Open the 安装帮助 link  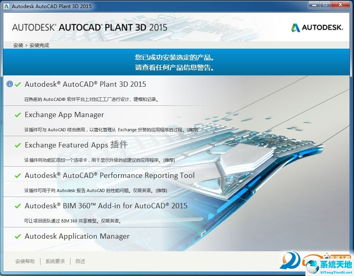pyautogui.click(x=25, y=261)
